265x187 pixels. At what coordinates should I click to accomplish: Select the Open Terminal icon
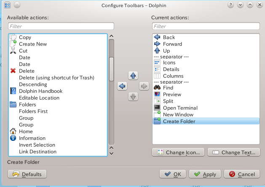157,108
